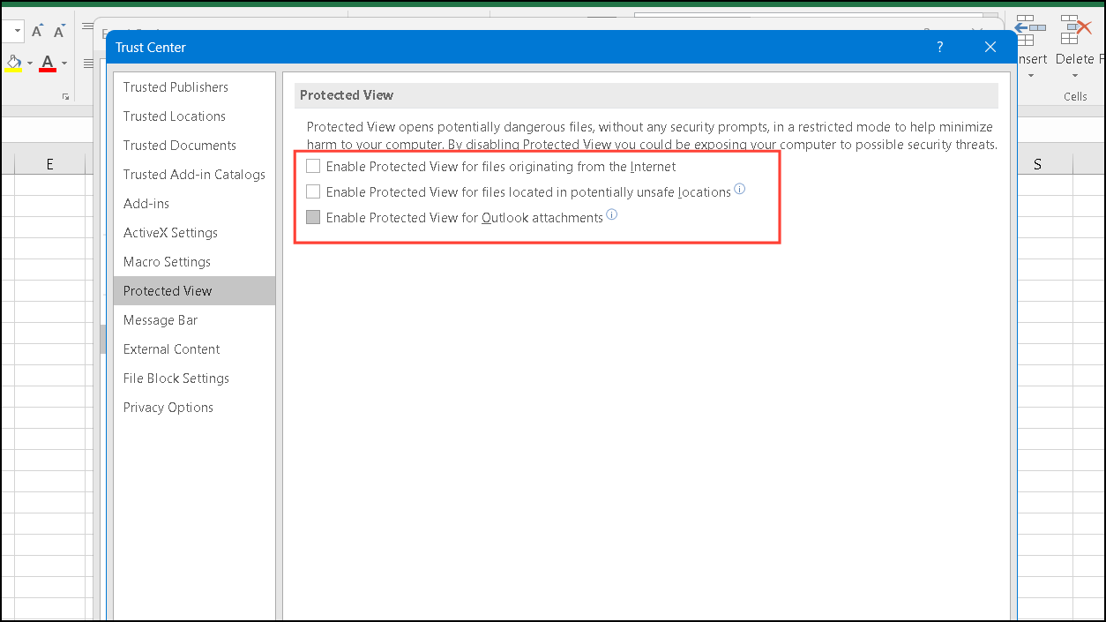Select the Decrease Font Size icon
The width and height of the screenshot is (1106, 622).
tap(58, 30)
